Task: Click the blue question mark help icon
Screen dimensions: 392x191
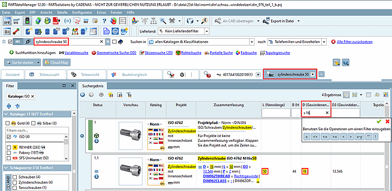Action: [105, 21]
